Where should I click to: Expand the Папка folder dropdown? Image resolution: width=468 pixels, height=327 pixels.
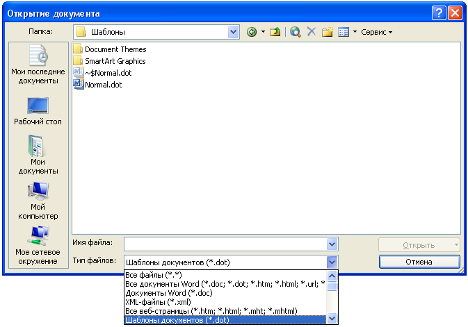tap(233, 32)
